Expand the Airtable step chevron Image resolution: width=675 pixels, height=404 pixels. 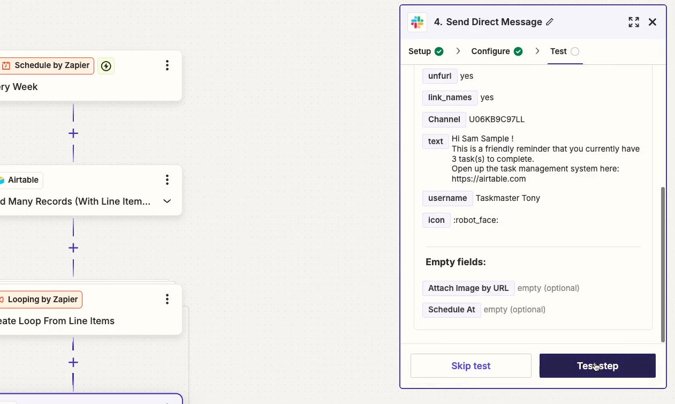[167, 201]
